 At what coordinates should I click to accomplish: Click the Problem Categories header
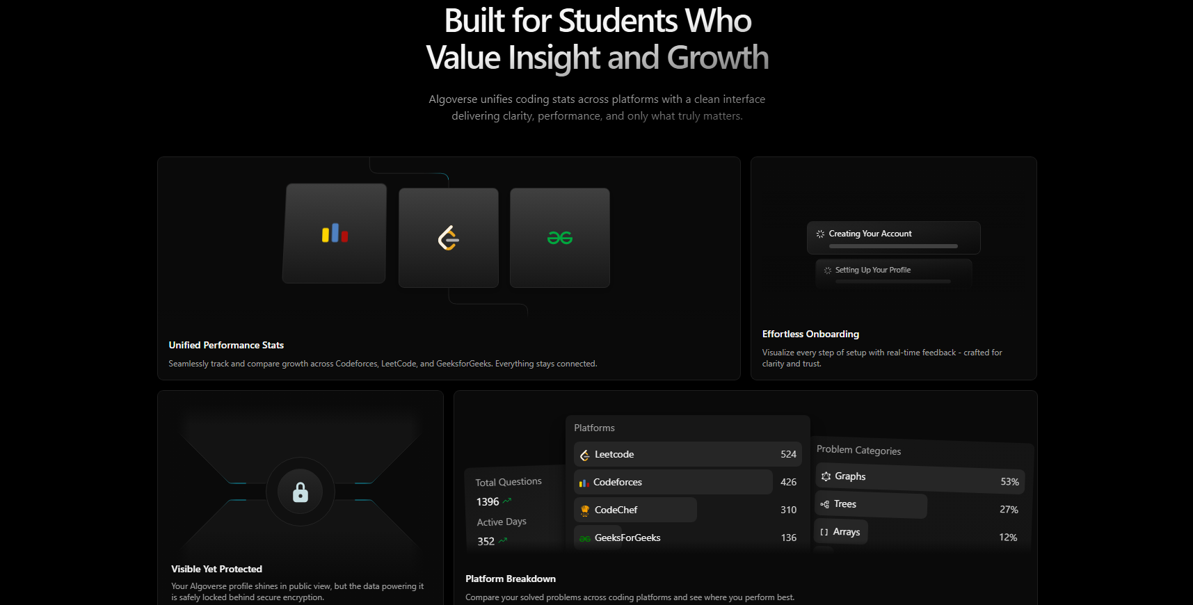tap(858, 450)
